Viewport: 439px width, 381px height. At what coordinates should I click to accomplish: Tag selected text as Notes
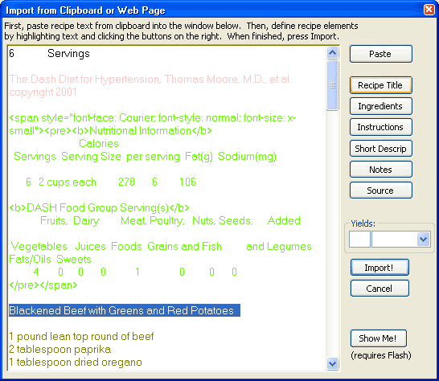click(x=381, y=170)
